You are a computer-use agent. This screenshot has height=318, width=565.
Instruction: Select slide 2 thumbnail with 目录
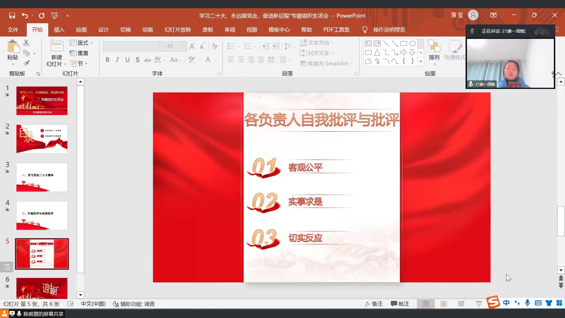tap(42, 139)
